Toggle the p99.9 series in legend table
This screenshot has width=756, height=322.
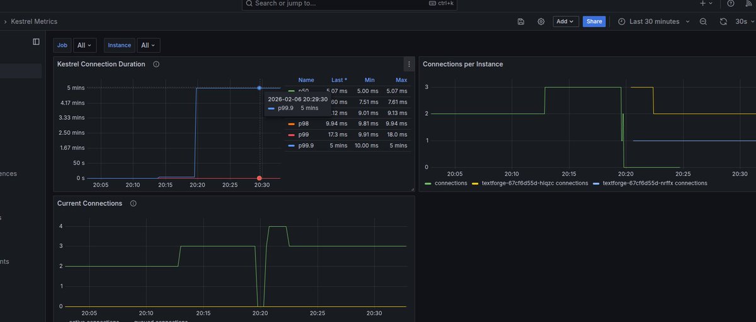pos(306,146)
